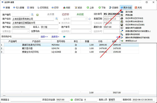Click the globe icon next to 选库存+
This screenshot has width=157, height=103.
[x=64, y=37]
